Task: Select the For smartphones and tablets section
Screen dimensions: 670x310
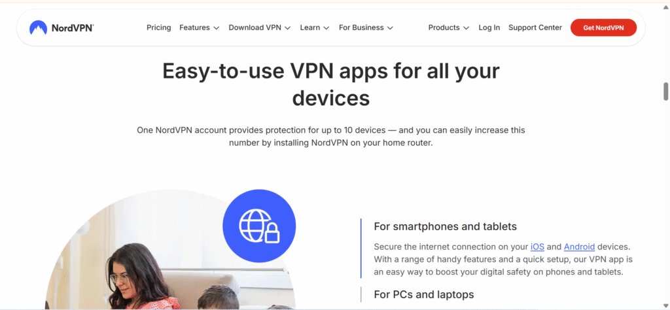Action: (445, 226)
